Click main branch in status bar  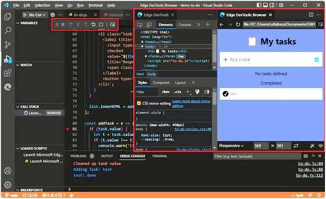[x=12, y=195]
